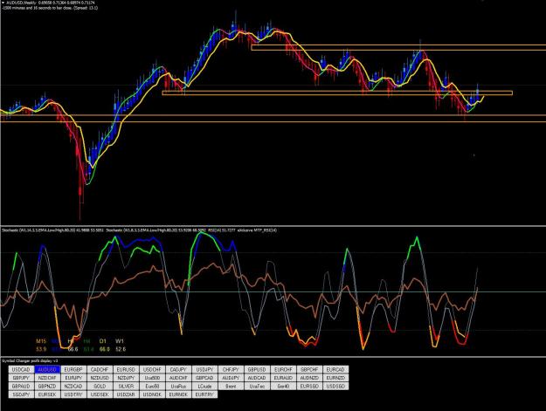Switch chart to CHFJPY symbol

coord(231,369)
